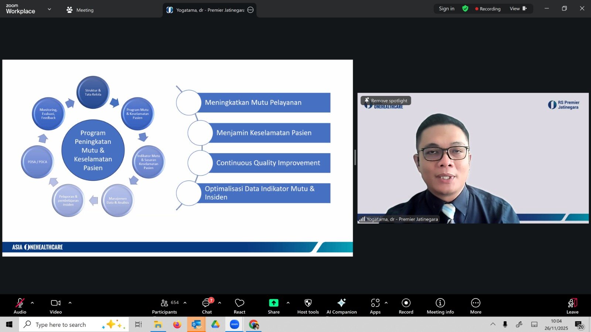
Task: Open the Chat panel
Action: [x=206, y=306]
